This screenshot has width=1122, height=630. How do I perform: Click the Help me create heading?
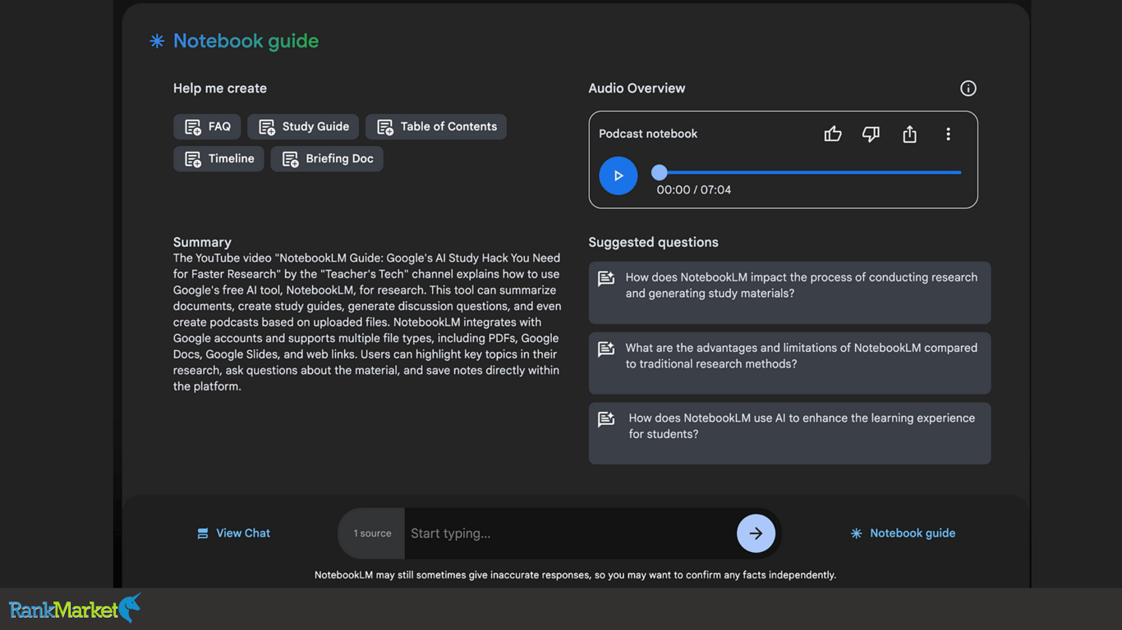(x=220, y=89)
